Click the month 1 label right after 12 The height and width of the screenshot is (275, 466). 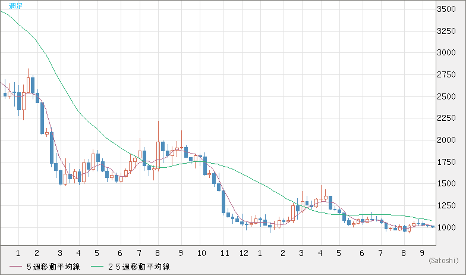(x=260, y=253)
